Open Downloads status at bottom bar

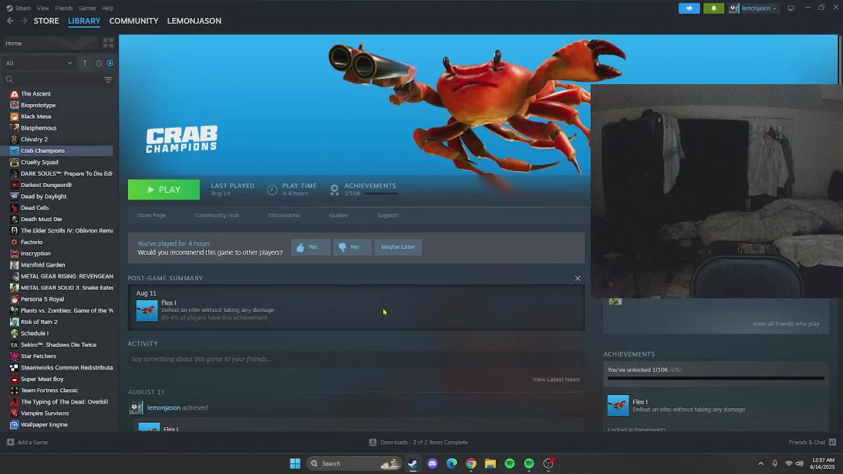point(418,442)
